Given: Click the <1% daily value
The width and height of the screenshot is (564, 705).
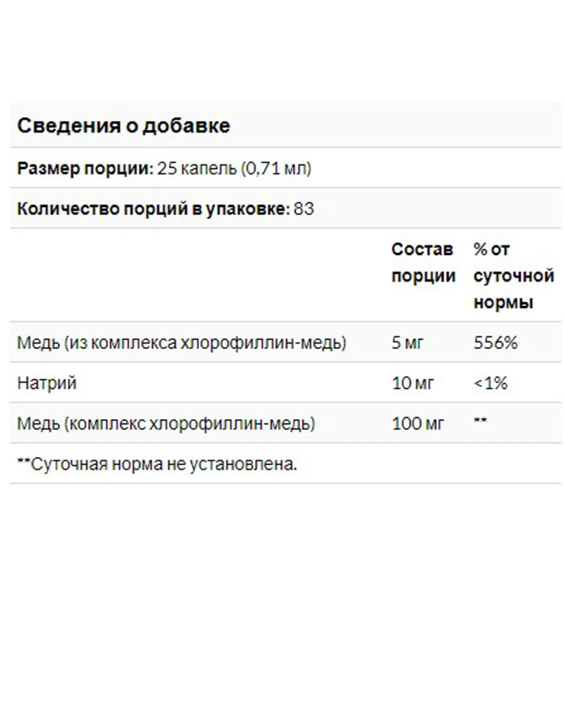Looking at the screenshot, I should tap(491, 383).
